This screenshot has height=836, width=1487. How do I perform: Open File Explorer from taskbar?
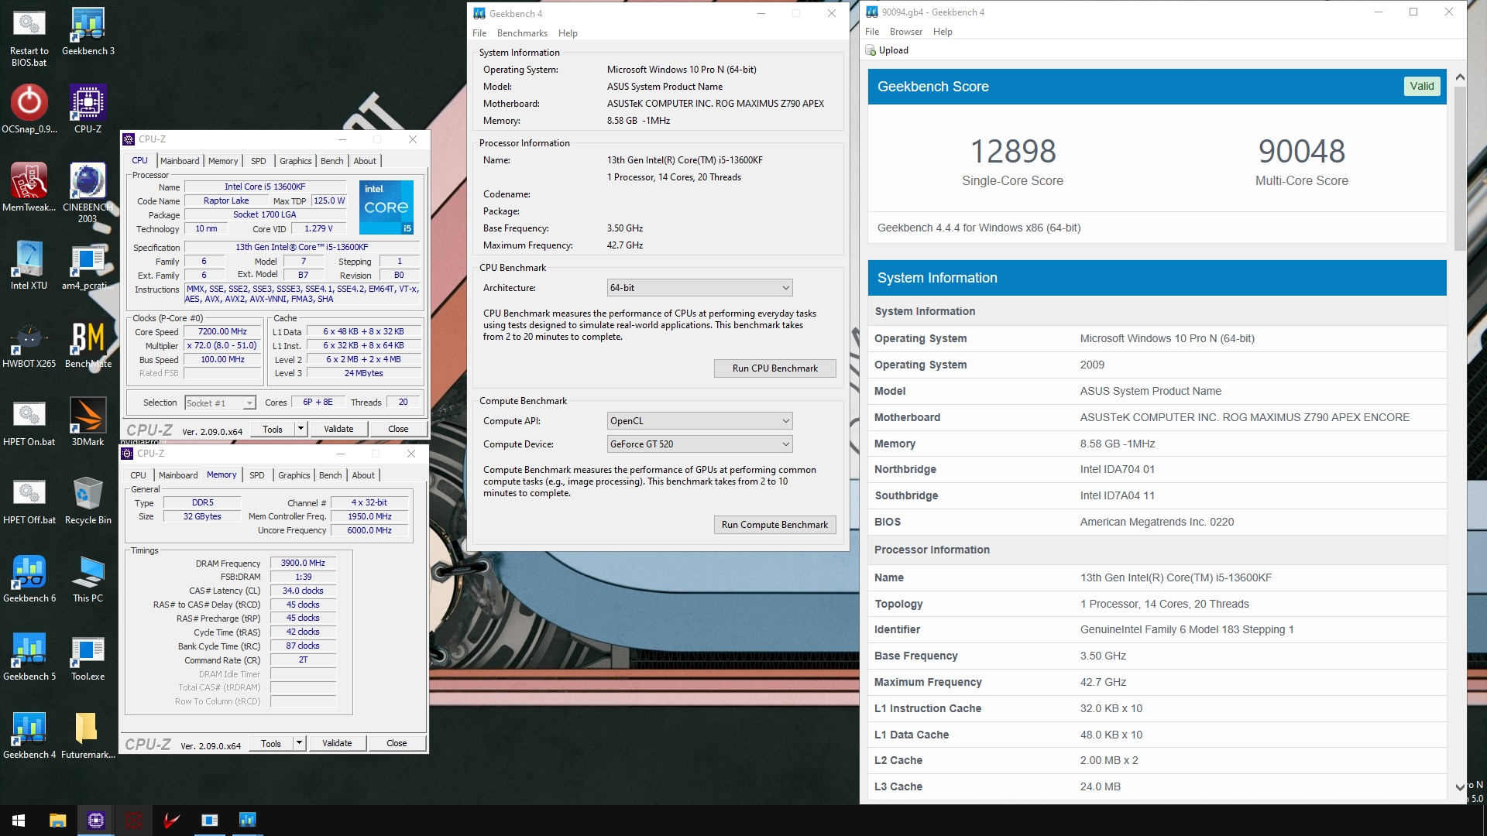[57, 821]
